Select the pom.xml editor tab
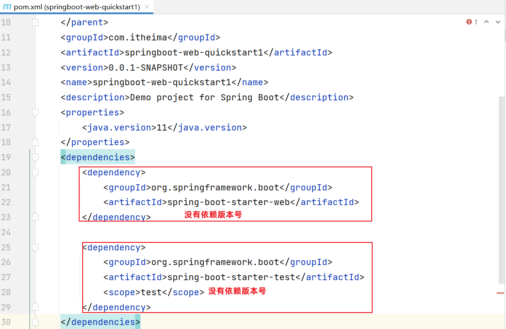Viewport: 506px width, 329px height. coord(76,7)
